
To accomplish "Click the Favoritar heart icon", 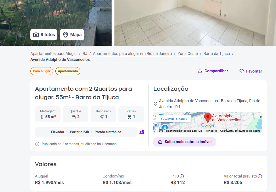I will (241, 71).
